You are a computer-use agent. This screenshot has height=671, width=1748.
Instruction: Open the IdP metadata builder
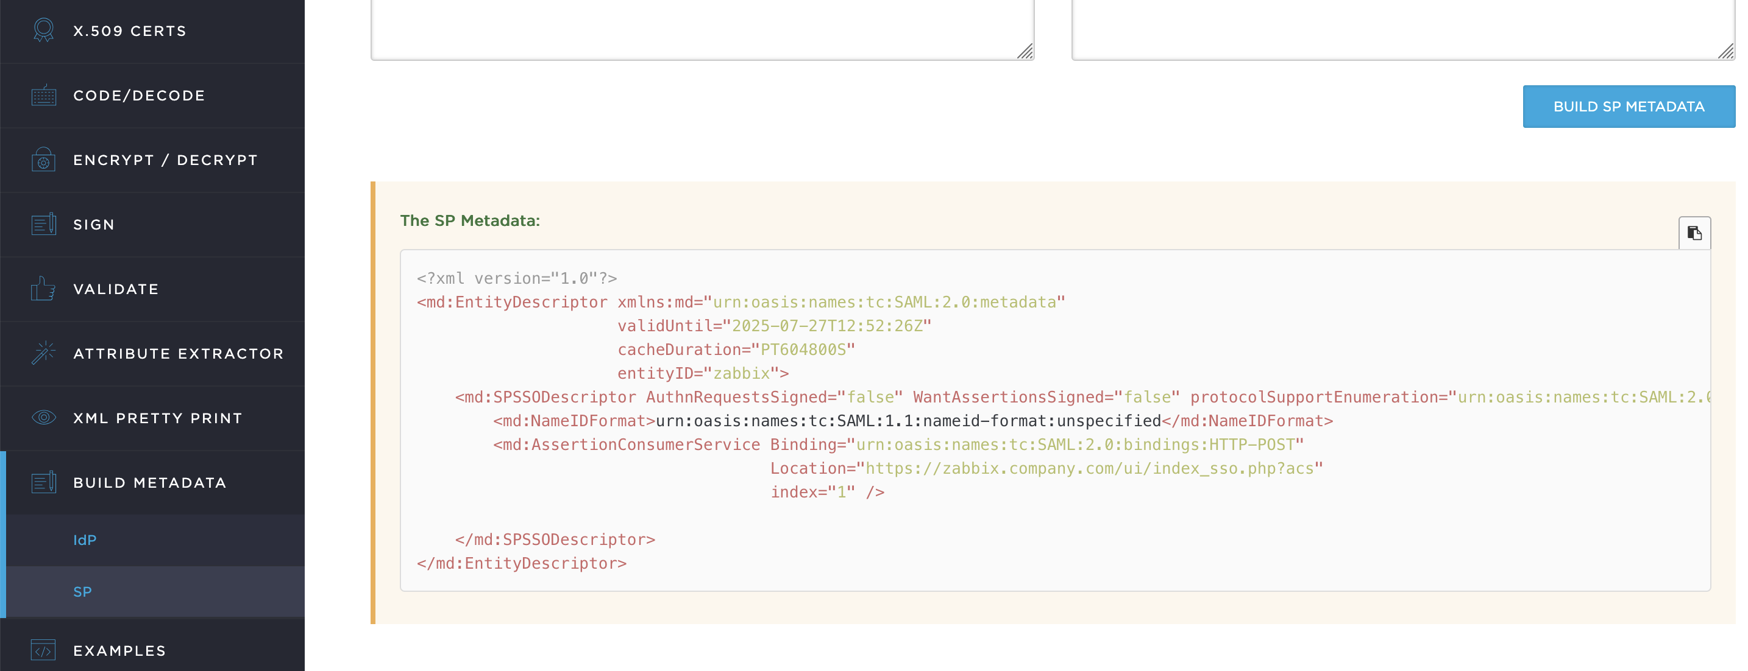[x=85, y=540]
